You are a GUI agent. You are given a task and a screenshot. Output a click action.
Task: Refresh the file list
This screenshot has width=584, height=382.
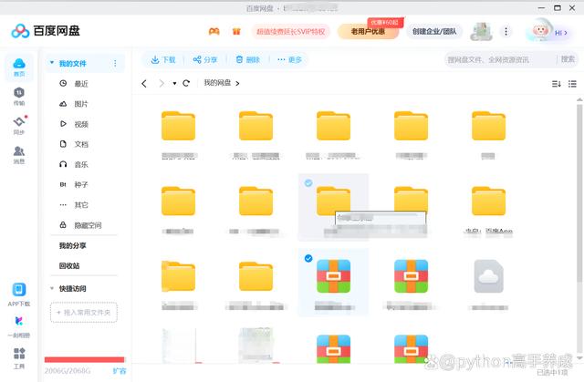coord(186,83)
